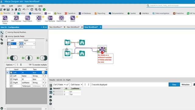Select the Join Multiple tool
The width and height of the screenshot is (195, 110).
50,19
